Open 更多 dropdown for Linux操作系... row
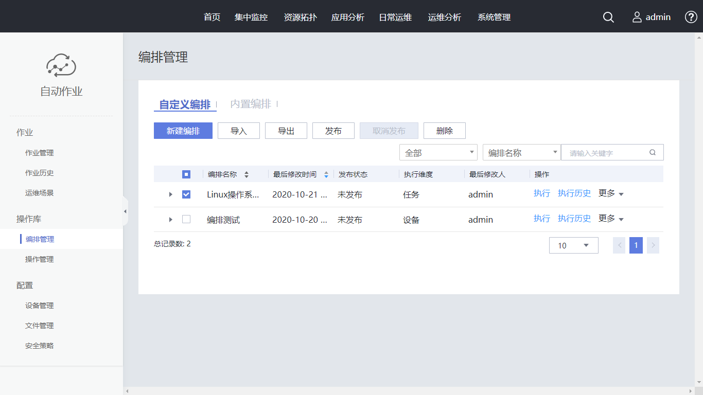The width and height of the screenshot is (703, 395). point(611,194)
